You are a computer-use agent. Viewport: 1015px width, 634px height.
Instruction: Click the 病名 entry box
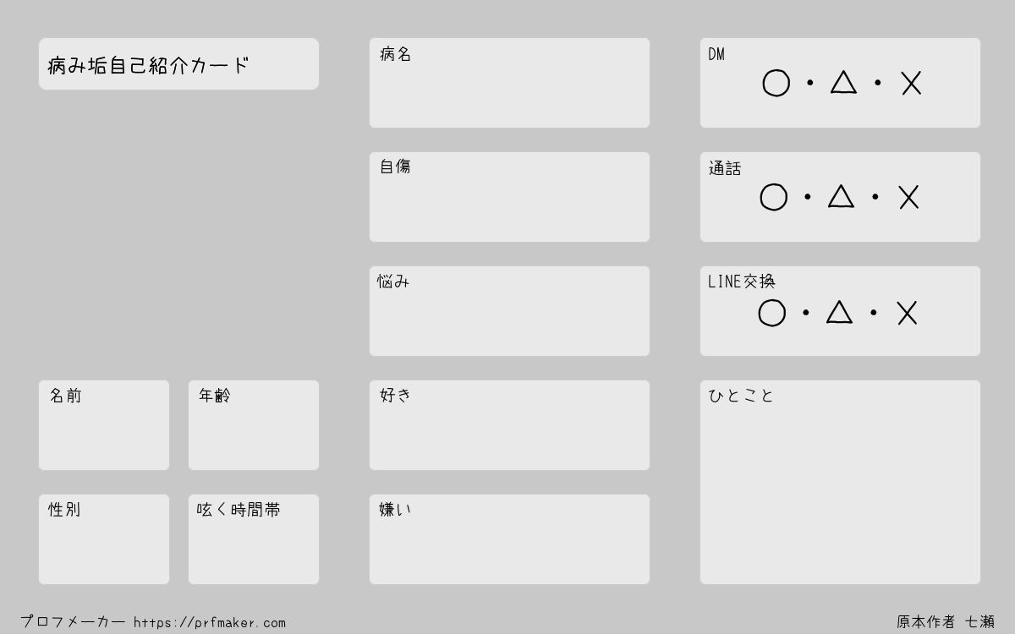point(509,83)
